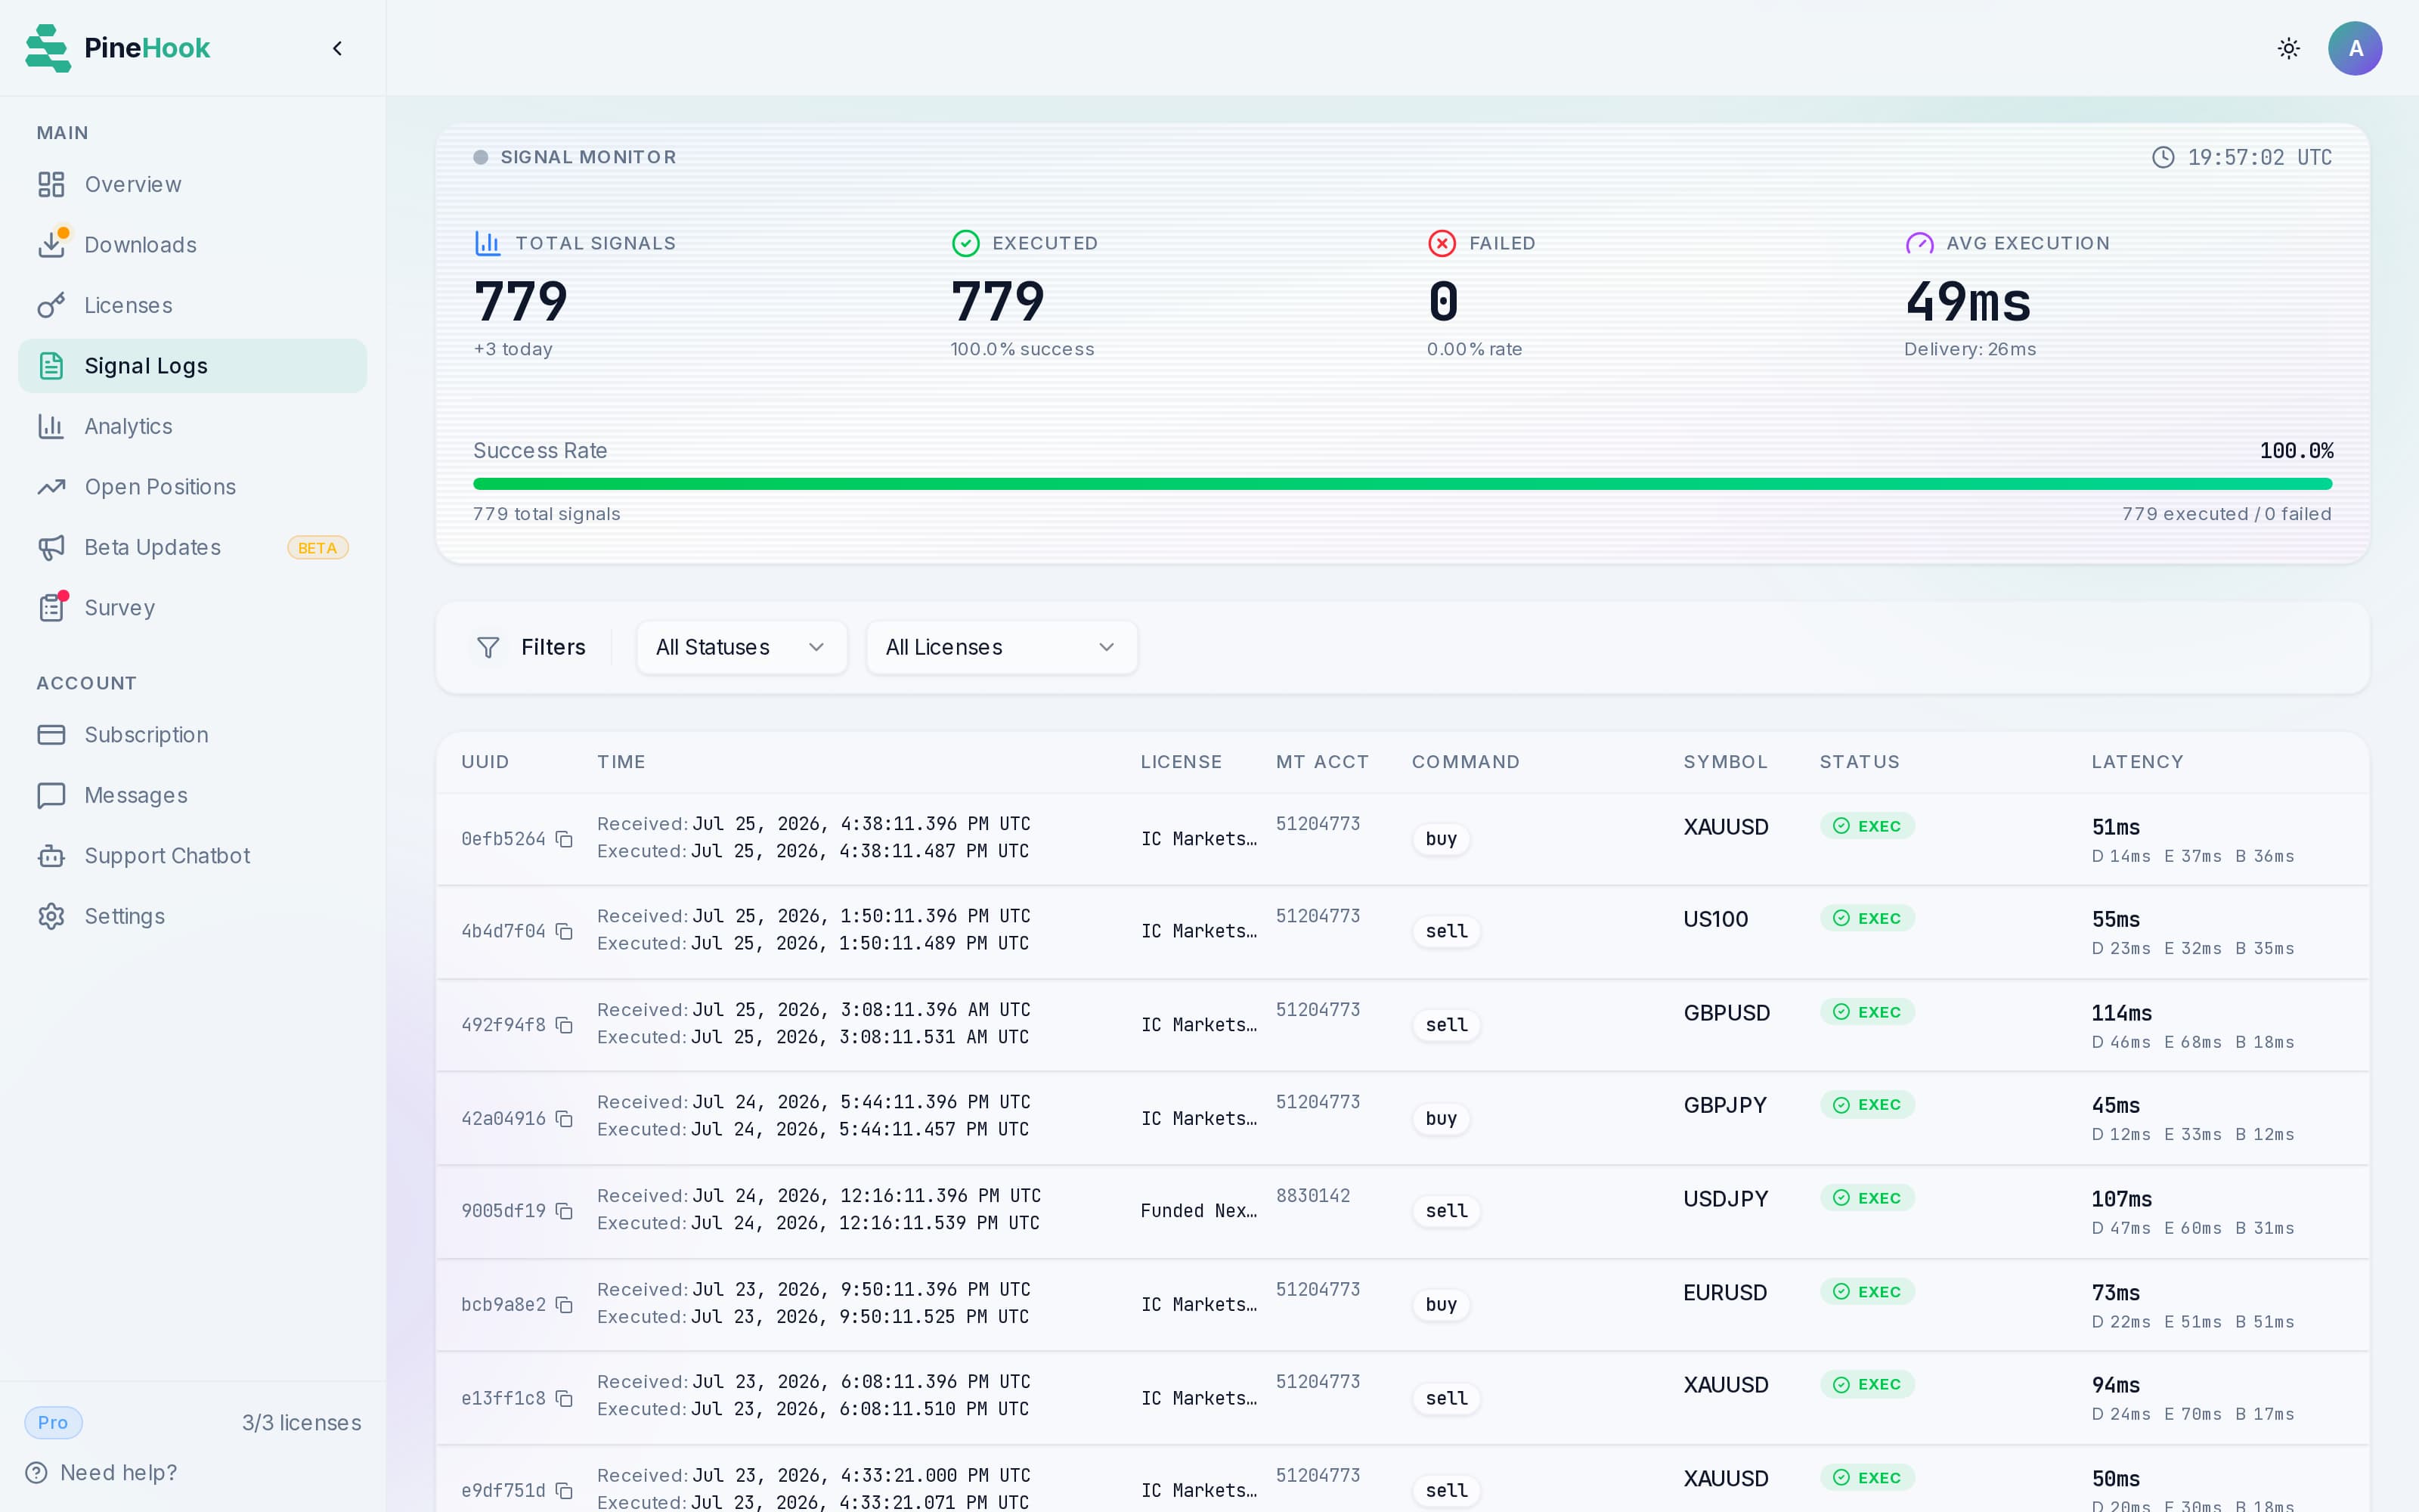Click the Avg Execution gauge icon
The image size is (2419, 1512).
click(x=1919, y=243)
